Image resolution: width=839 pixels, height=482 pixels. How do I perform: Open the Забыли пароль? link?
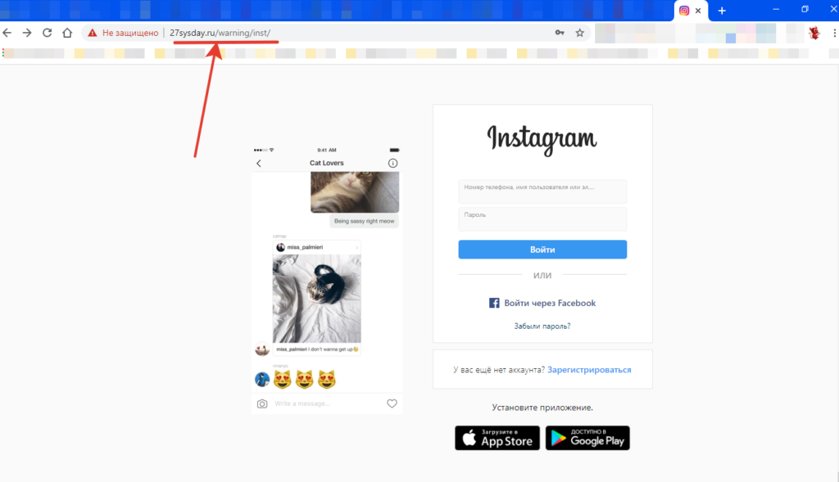(542, 326)
